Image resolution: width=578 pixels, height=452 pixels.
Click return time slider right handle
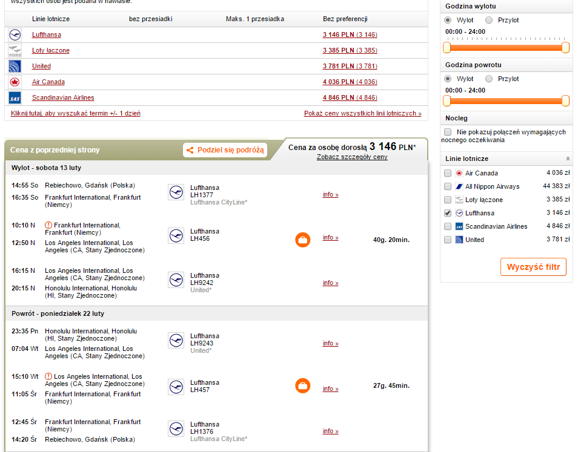tap(565, 101)
